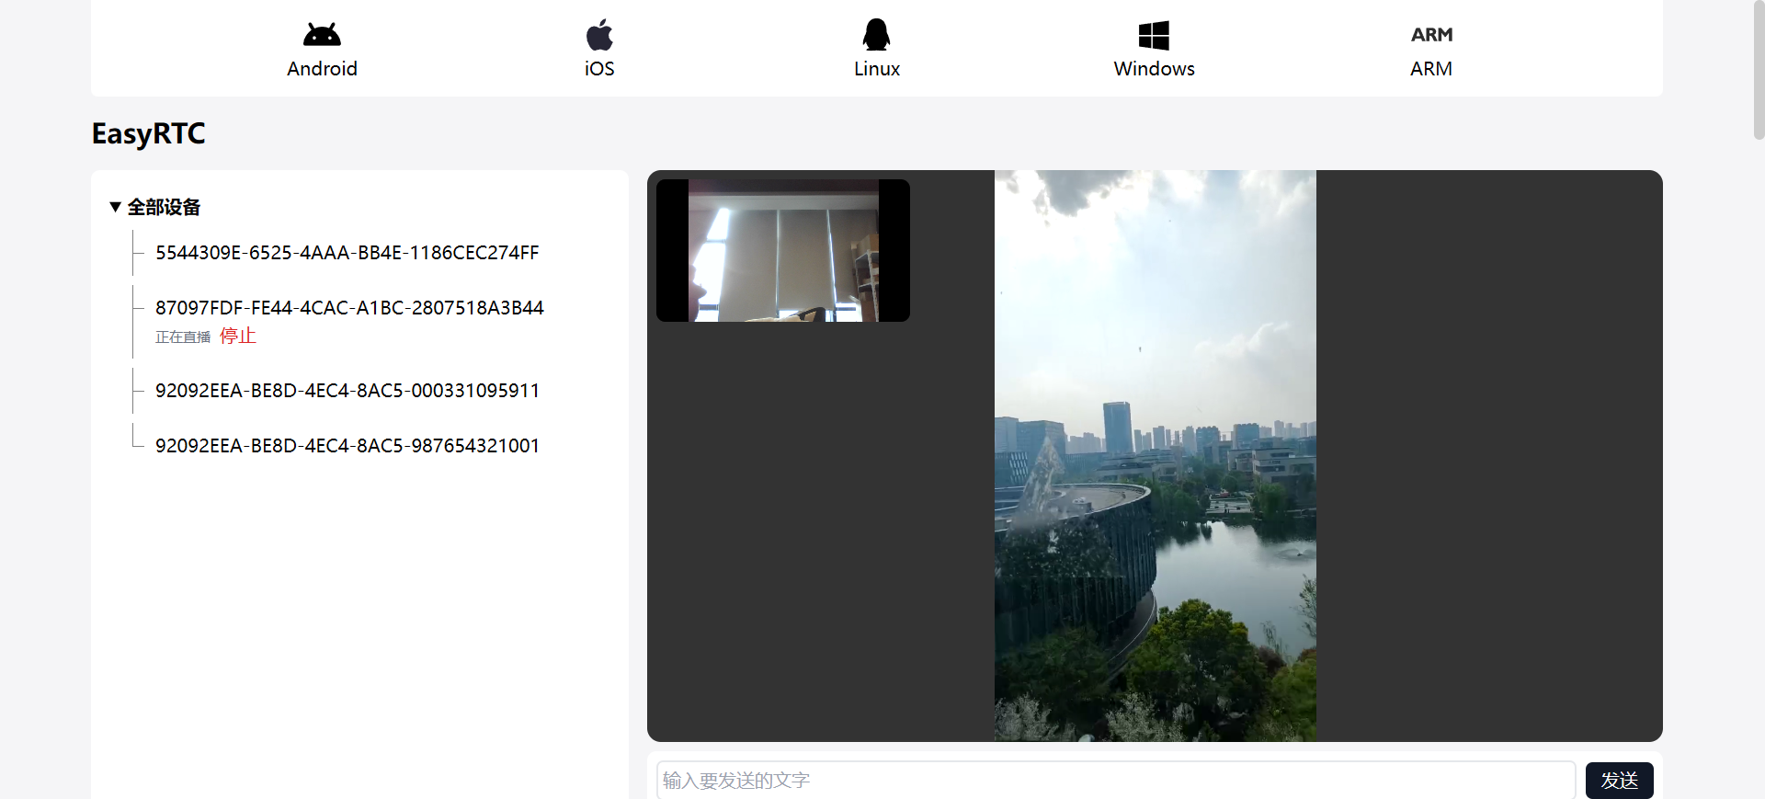
Task: Click the main remote video stream
Action: tap(1155, 455)
